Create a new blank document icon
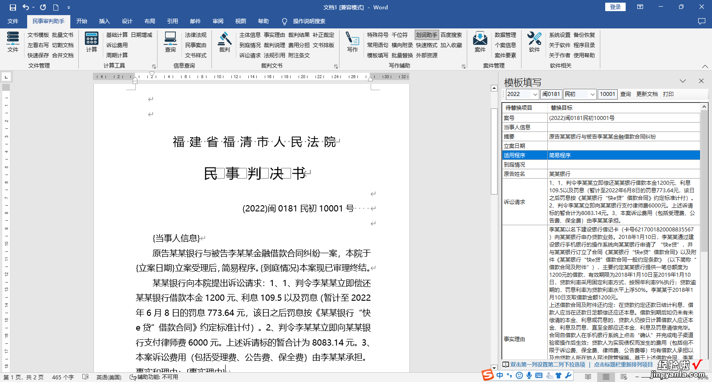712x382 pixels. 56,7
